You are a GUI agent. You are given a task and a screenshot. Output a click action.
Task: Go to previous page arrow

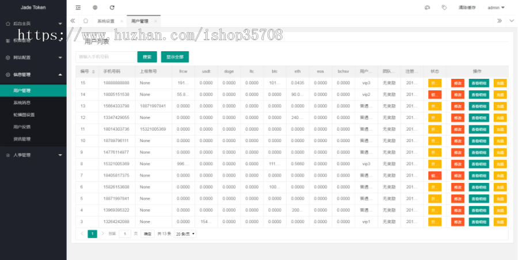point(82,234)
